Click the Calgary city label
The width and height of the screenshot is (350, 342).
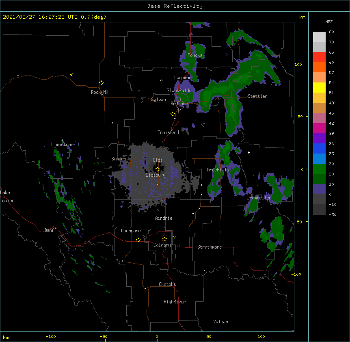[162, 245]
